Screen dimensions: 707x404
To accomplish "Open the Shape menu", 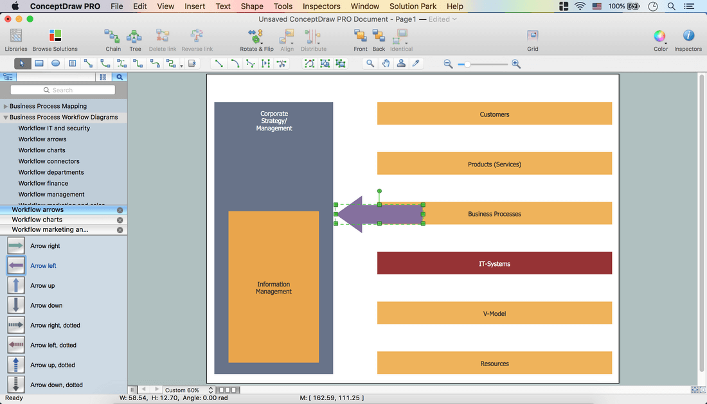I will 252,6.
